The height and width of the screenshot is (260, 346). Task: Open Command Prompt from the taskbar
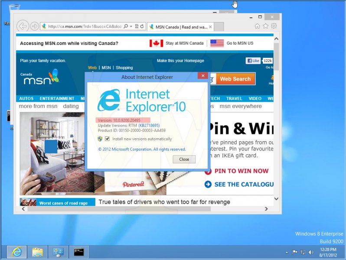pyautogui.click(x=79, y=252)
